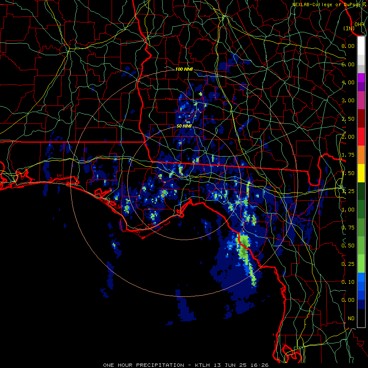The width and height of the screenshot is (368, 368).
Task: Click the 0.75 scale label
Action: [348, 228]
